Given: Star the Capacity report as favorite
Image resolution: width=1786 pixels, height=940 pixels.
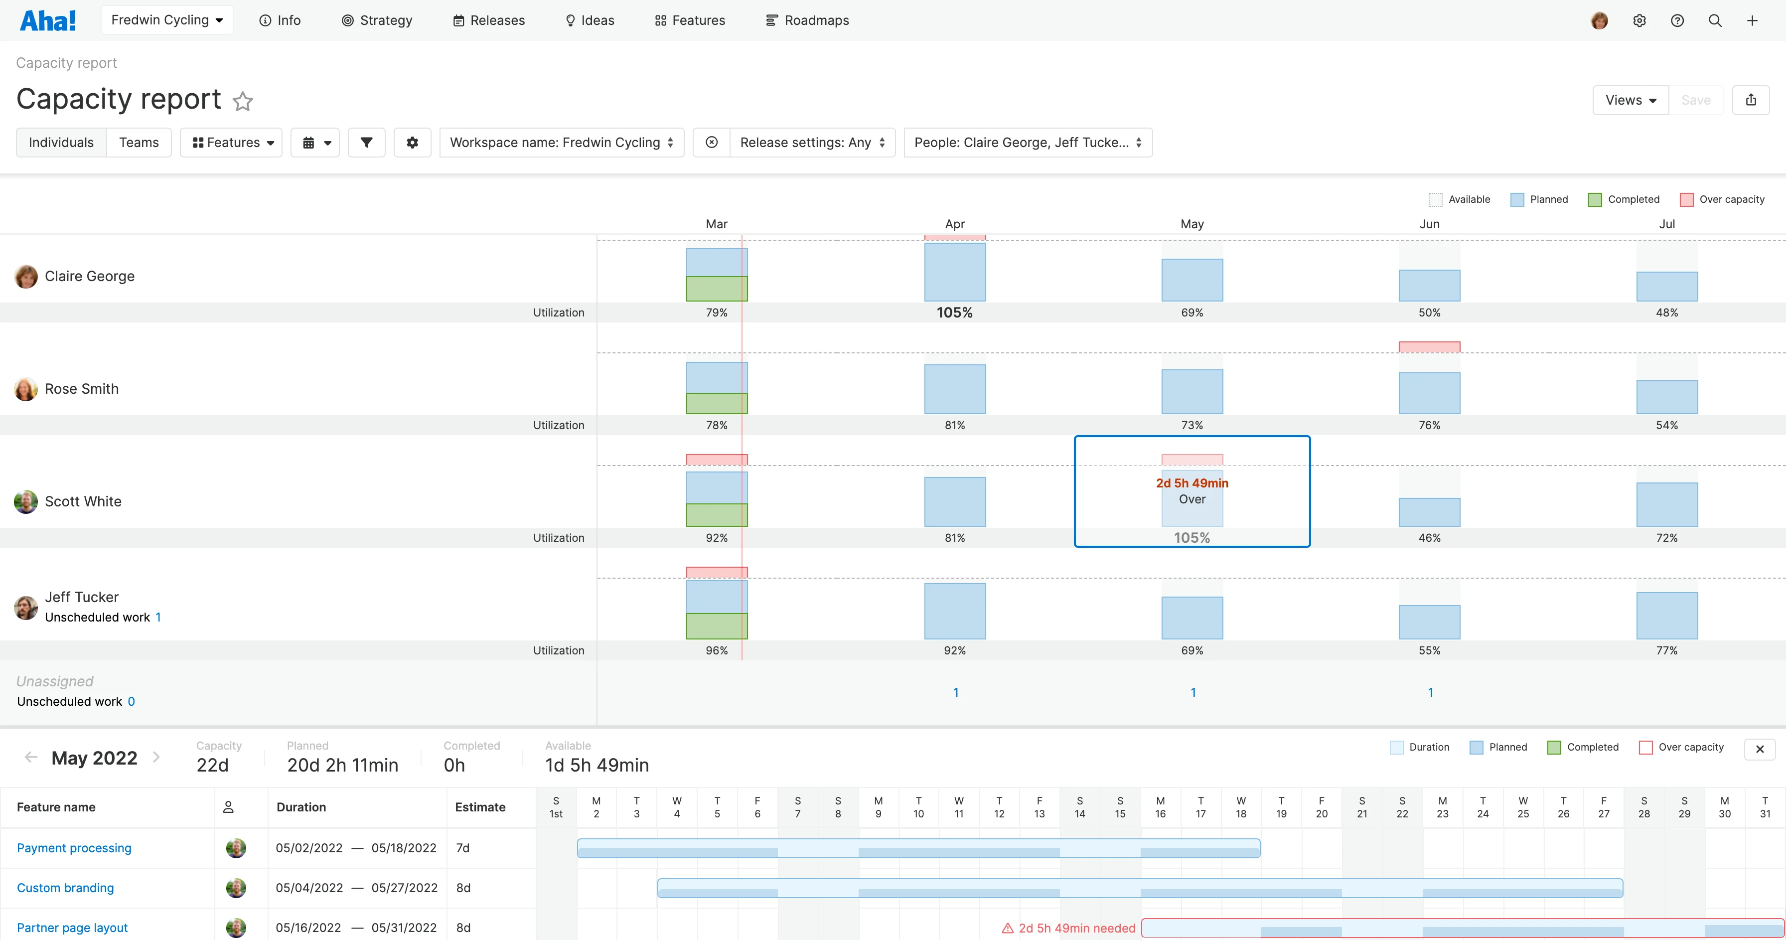Looking at the screenshot, I should (x=242, y=101).
